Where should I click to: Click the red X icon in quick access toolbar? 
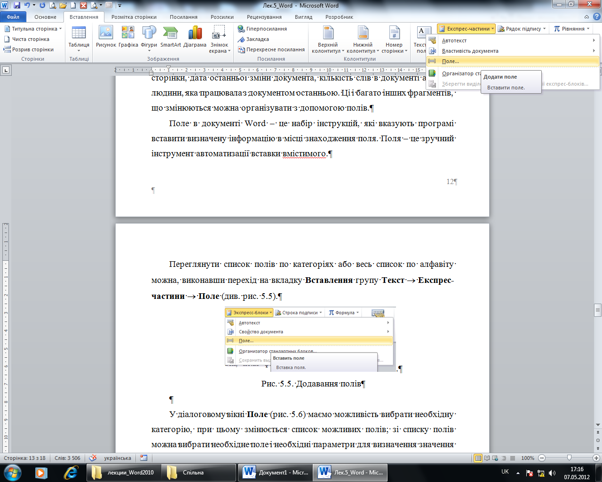(84, 6)
